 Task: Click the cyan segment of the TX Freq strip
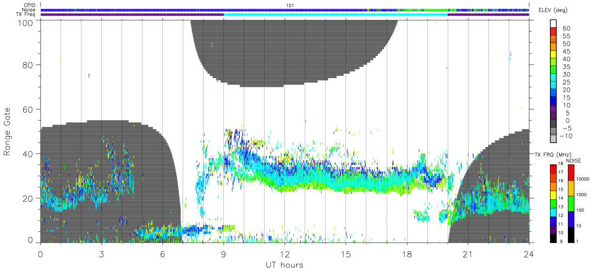[x=335, y=15]
